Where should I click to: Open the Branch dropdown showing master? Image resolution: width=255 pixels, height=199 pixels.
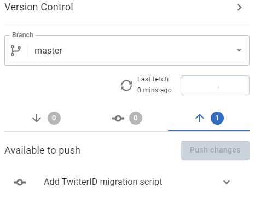[127, 50]
